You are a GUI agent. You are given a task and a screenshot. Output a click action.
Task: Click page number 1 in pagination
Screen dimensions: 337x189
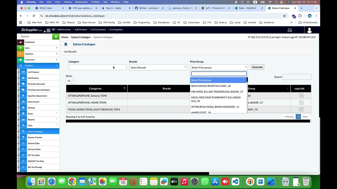point(298,117)
